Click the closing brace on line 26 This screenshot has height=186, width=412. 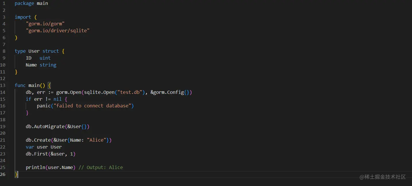click(16, 174)
